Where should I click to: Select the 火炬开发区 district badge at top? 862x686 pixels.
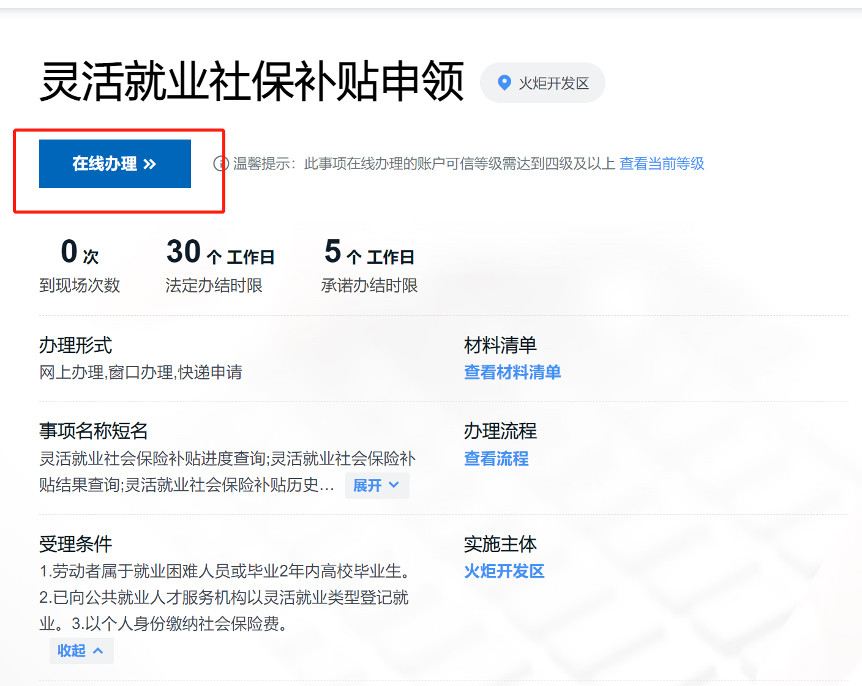(x=542, y=83)
